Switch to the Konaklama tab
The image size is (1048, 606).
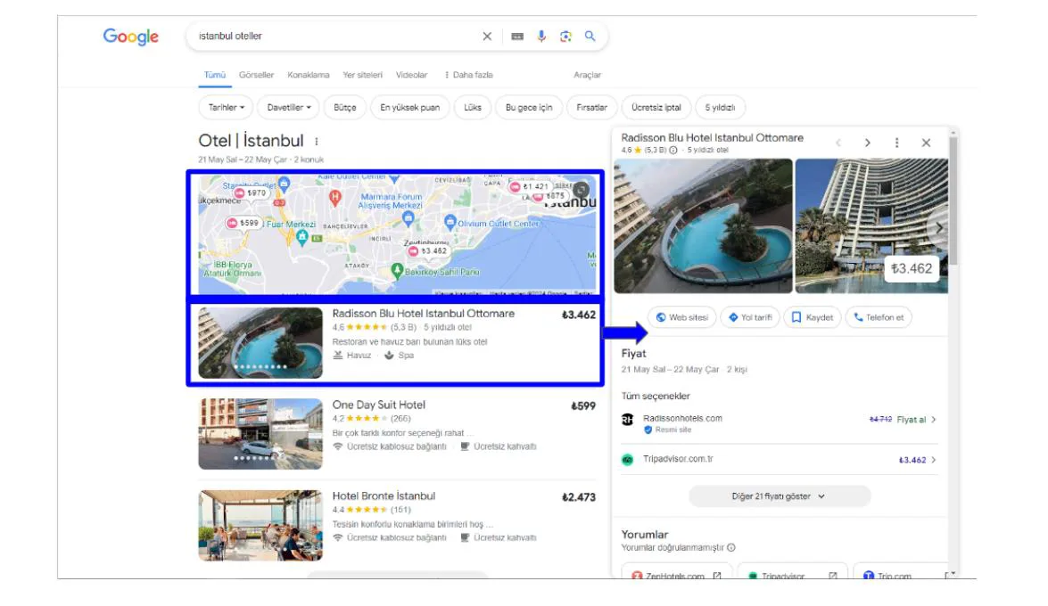coord(308,75)
